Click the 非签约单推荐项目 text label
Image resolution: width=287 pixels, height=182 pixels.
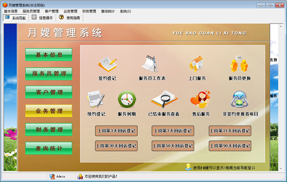tap(240, 114)
